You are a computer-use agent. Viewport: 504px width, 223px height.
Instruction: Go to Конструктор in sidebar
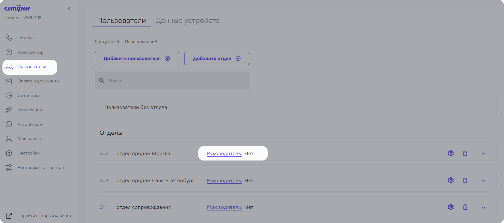pos(30,52)
